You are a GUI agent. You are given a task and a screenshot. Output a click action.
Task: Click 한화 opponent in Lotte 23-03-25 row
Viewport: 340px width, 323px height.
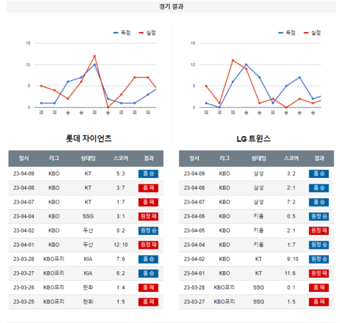click(88, 302)
